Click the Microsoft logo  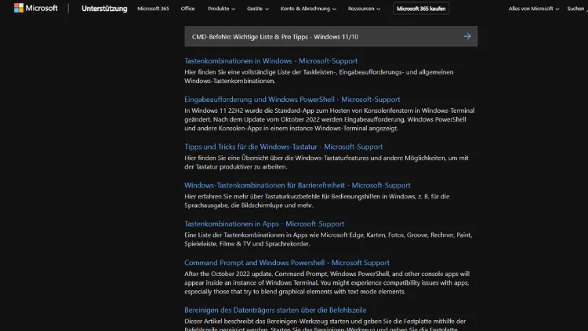tap(35, 8)
